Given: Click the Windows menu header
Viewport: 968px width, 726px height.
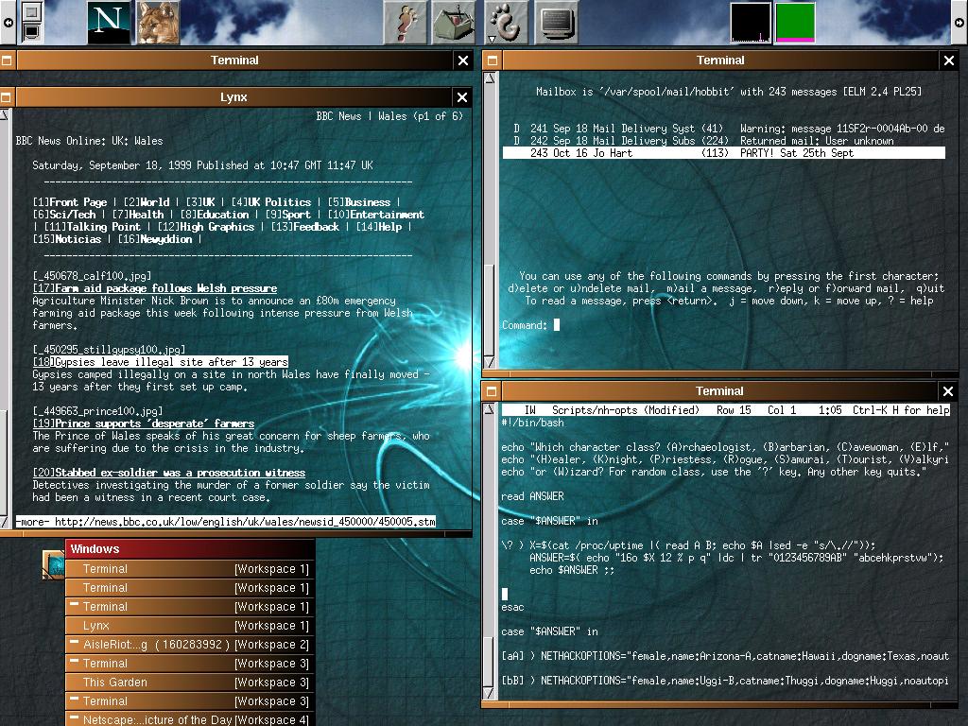Looking at the screenshot, I should (x=190, y=549).
